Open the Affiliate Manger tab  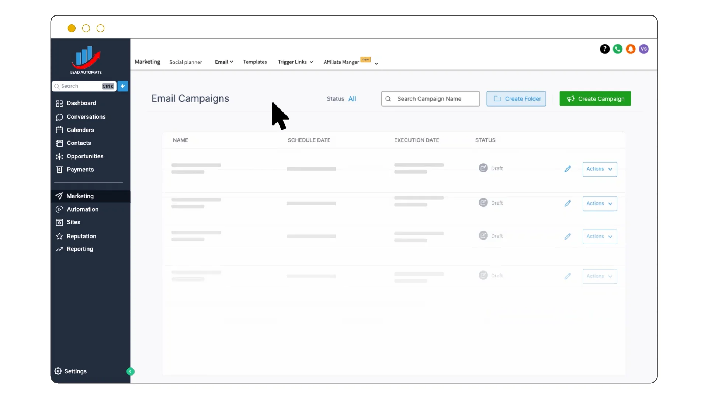[341, 62]
